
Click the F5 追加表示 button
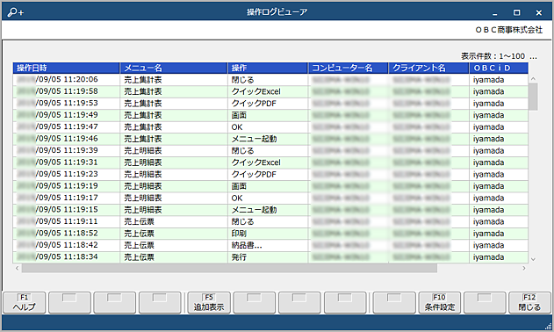click(x=209, y=303)
